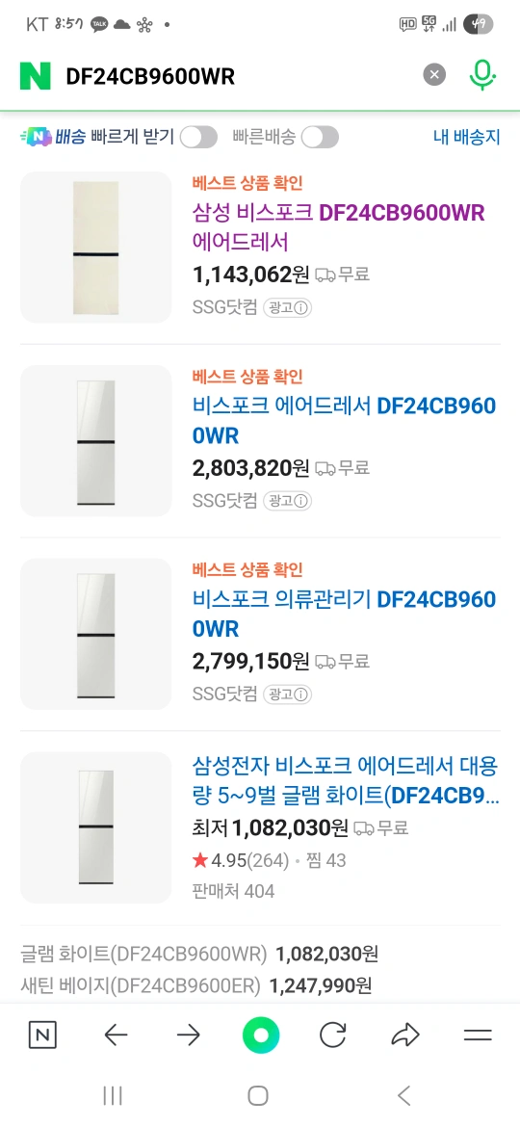This screenshot has height=1127, width=520.
Task: Tap Android recent apps button
Action: (x=113, y=1095)
